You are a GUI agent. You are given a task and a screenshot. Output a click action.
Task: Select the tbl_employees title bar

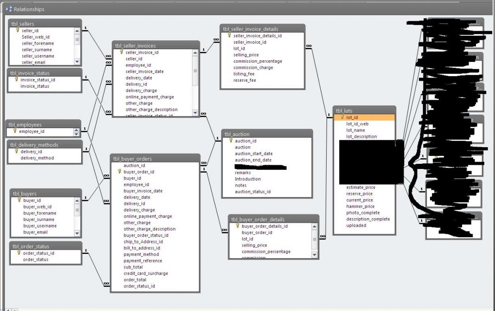[x=43, y=124]
